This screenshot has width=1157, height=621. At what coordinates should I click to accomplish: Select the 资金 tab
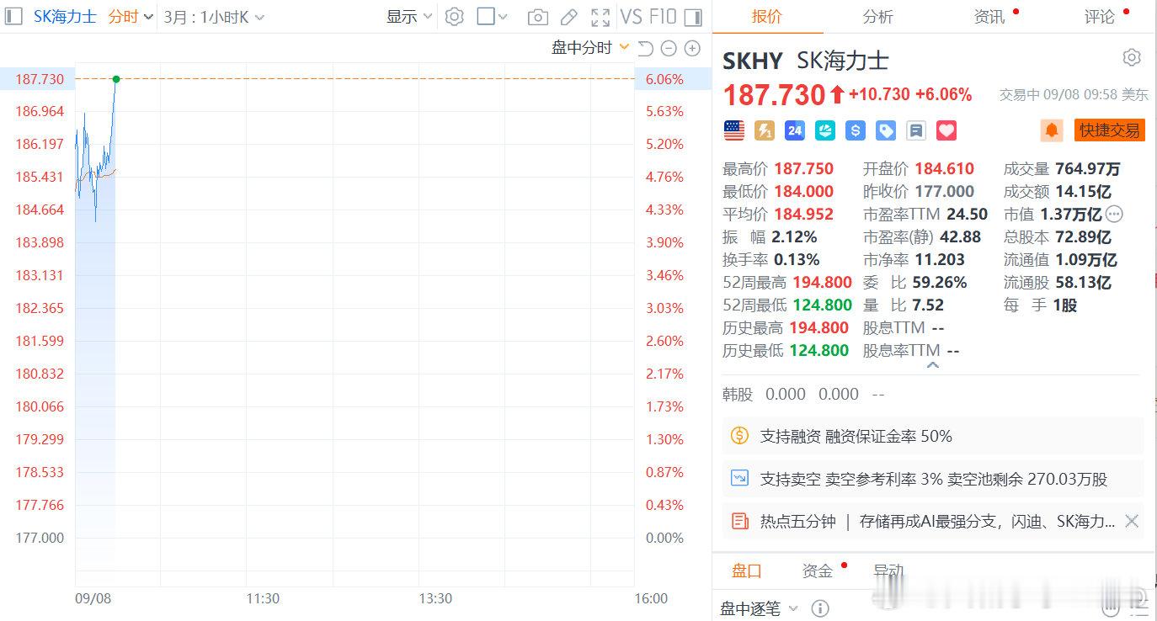817,571
